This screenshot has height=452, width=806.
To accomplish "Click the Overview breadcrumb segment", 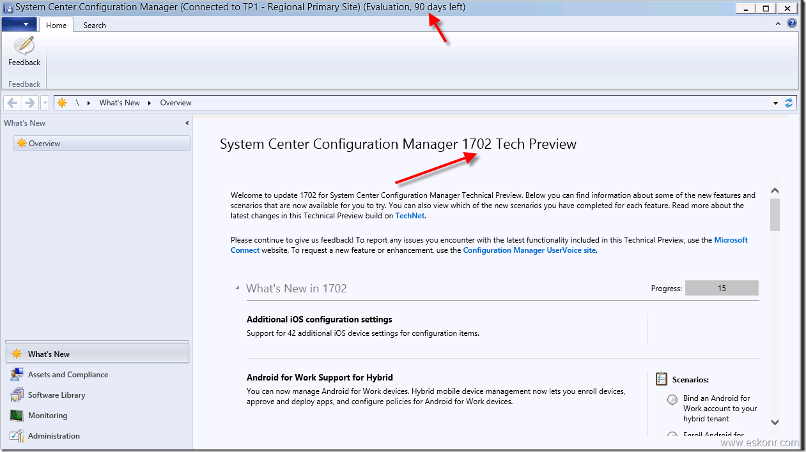I will click(176, 103).
